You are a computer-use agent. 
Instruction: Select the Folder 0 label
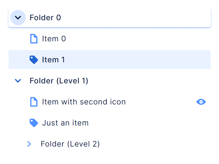[x=45, y=18]
